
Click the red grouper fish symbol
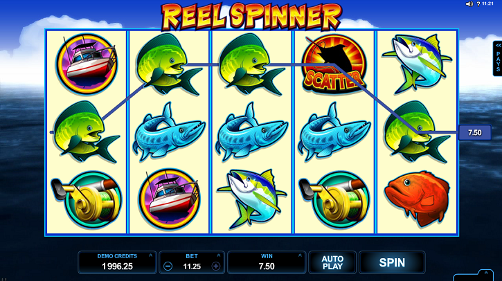click(x=417, y=198)
